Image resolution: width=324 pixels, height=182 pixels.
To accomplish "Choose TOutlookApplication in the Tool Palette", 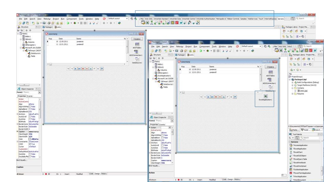I will (x=300, y=169).
